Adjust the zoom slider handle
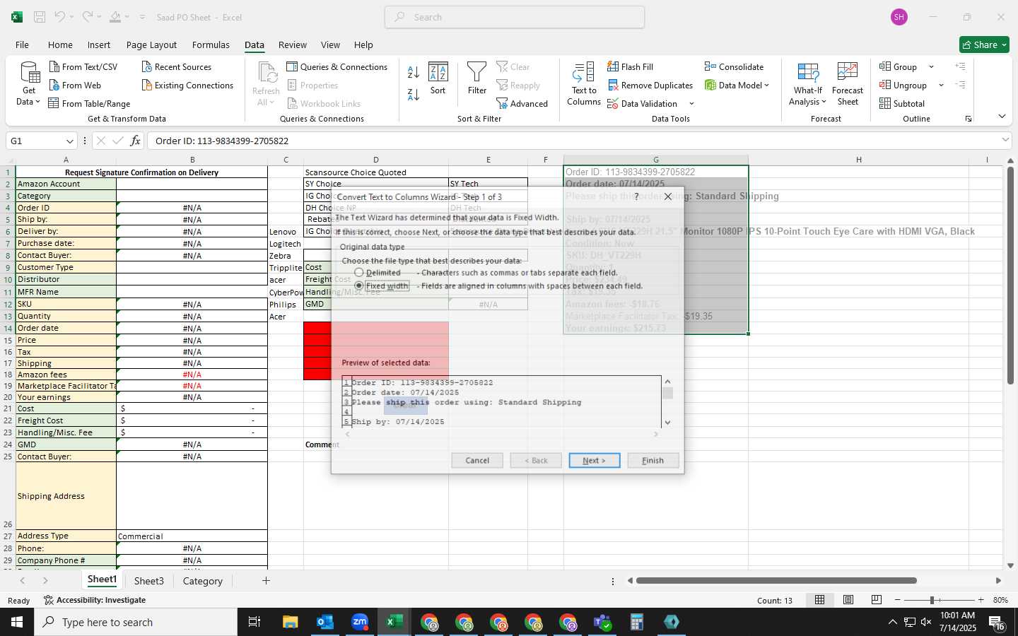 tap(932, 600)
